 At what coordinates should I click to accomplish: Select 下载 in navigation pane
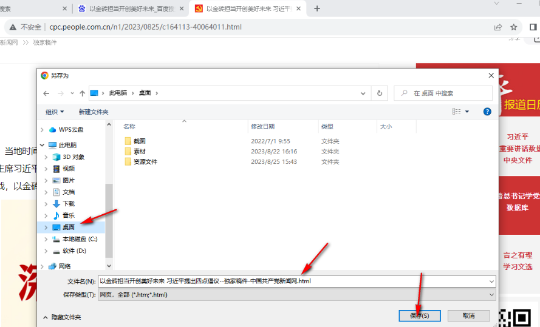pyautogui.click(x=69, y=204)
